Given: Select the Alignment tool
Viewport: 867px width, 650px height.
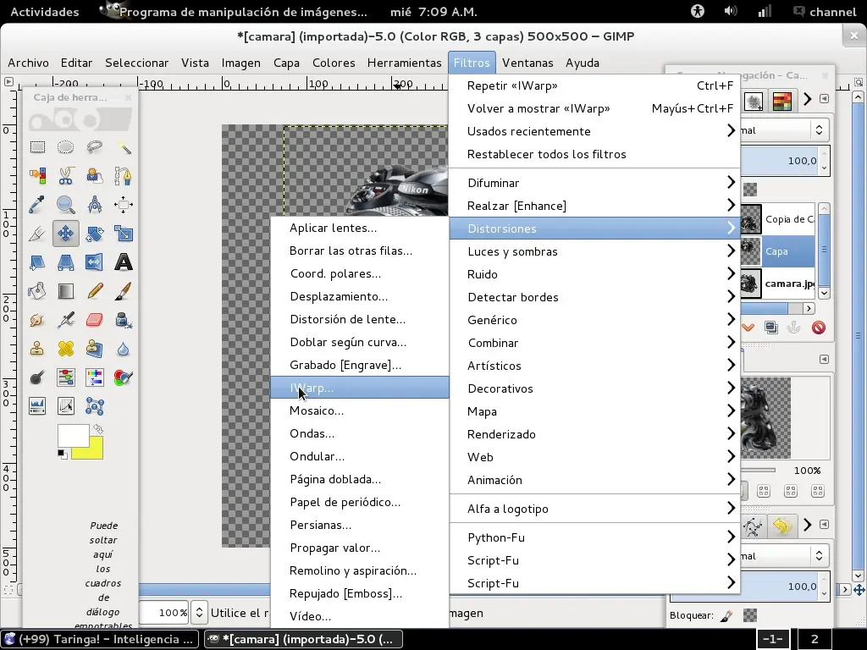Looking at the screenshot, I should point(124,205).
